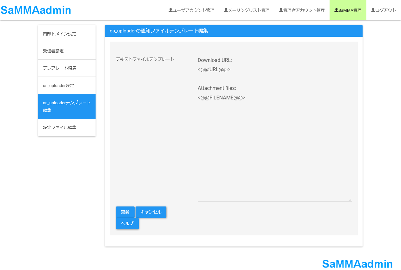
Task: Click the SaMMAadmin footer logo
Action: click(x=358, y=264)
